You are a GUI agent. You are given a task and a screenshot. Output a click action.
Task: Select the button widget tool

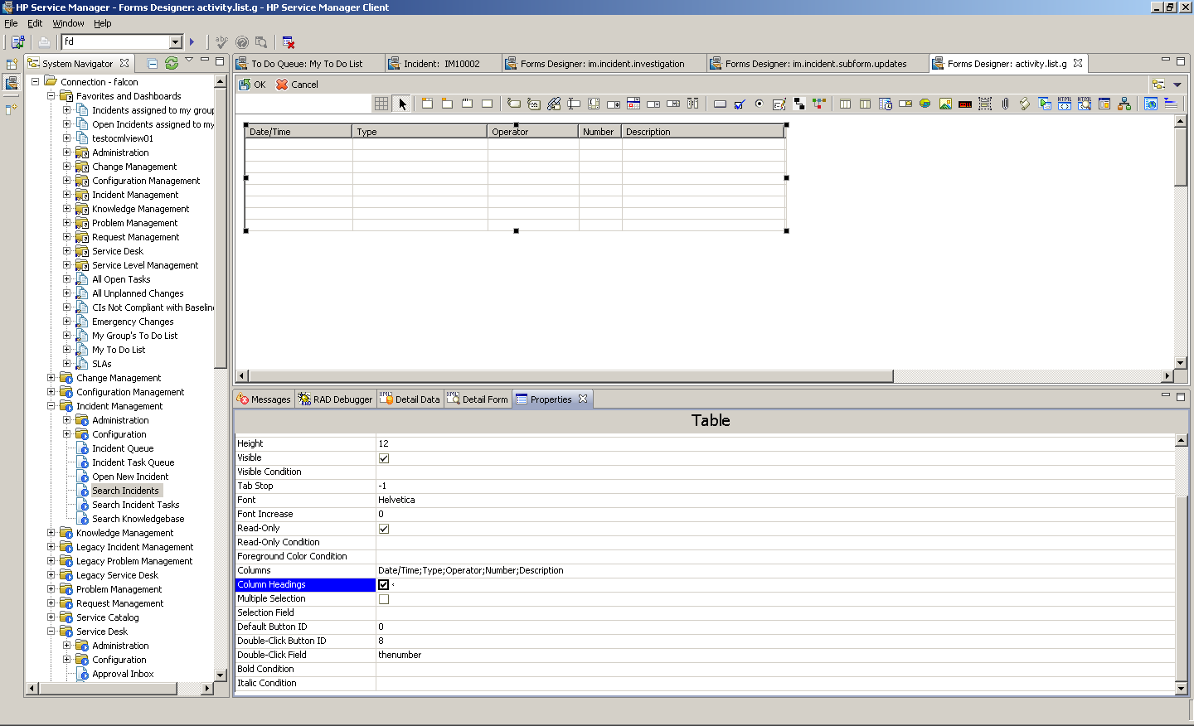720,104
